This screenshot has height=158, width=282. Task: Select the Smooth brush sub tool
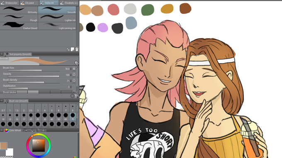tap(57, 10)
